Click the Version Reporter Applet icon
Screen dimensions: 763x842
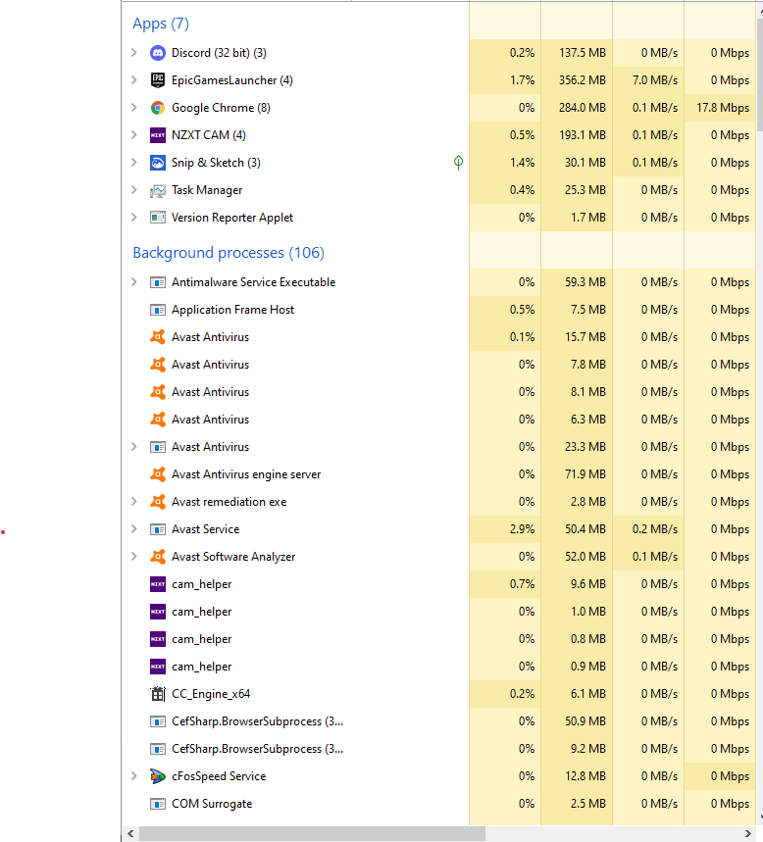[158, 218]
